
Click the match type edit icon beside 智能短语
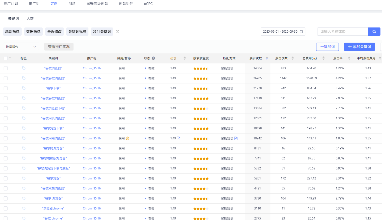(x=236, y=138)
